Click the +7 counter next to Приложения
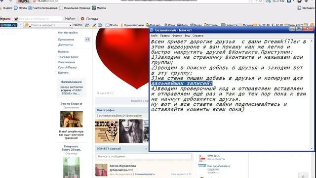Viewport: 316px width, 178px height. 87,40
